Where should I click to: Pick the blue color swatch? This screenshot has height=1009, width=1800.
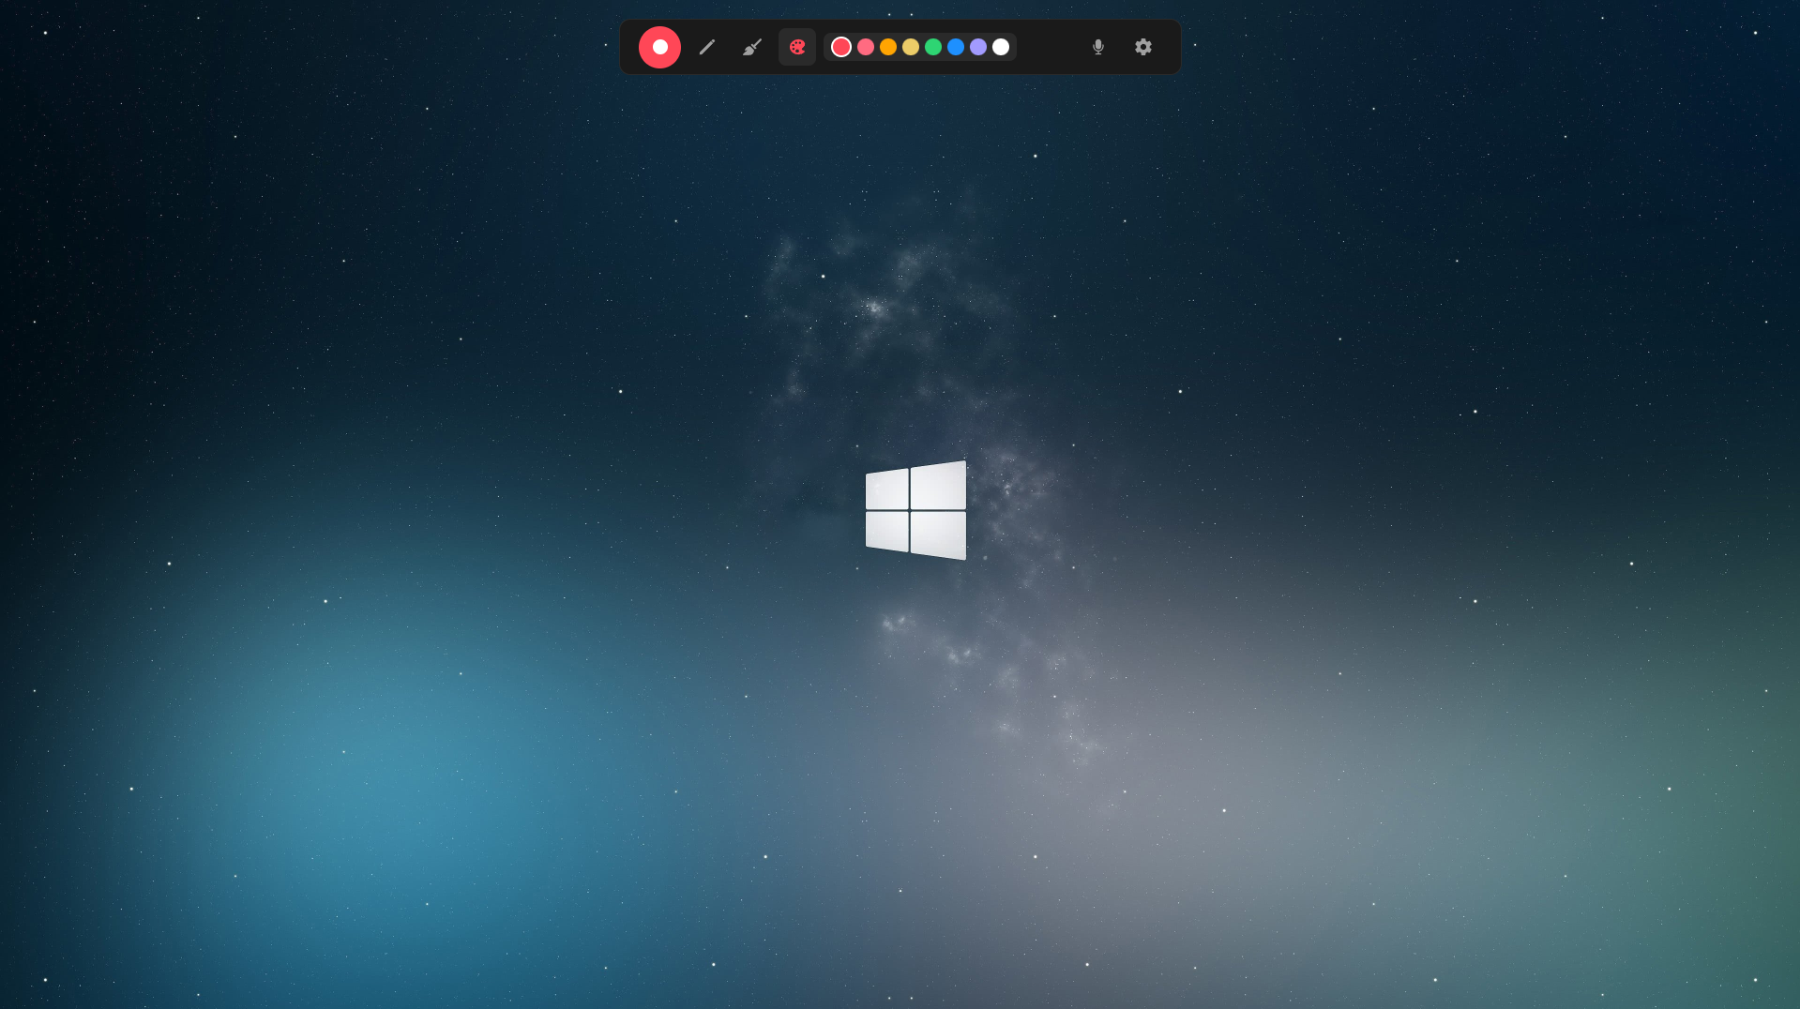point(956,47)
